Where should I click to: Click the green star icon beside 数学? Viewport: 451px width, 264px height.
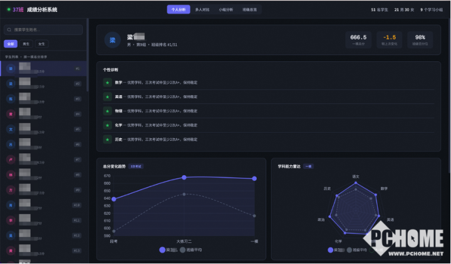(107, 83)
